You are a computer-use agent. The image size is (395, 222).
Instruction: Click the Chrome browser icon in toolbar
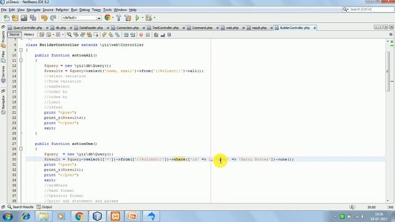[x=107, y=18]
